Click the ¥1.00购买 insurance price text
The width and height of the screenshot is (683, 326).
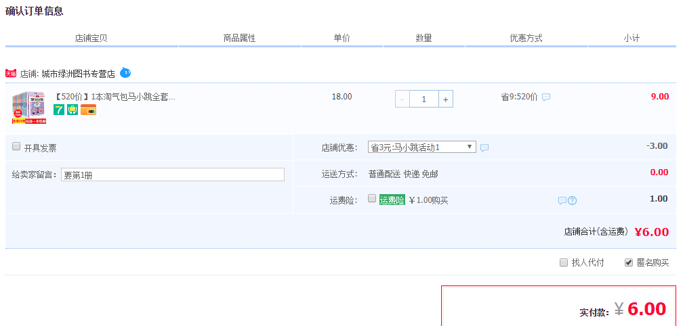[x=429, y=200]
